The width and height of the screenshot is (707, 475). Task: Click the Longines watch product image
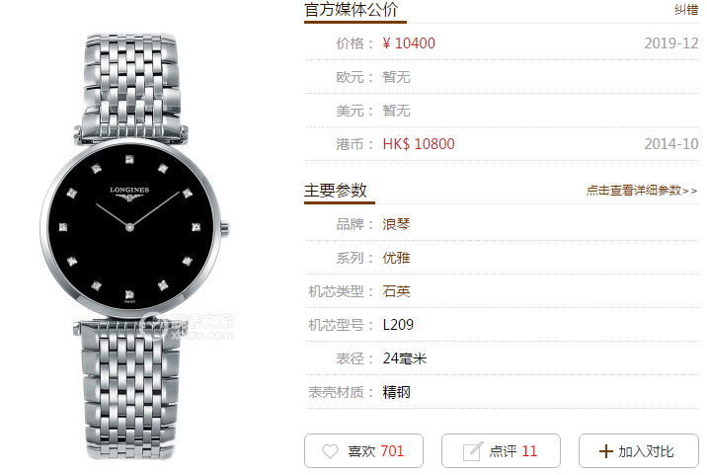click(134, 246)
